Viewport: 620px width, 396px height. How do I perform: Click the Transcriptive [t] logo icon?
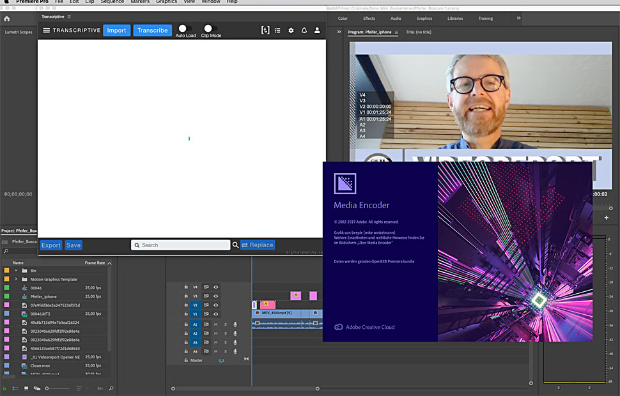pyautogui.click(x=265, y=30)
